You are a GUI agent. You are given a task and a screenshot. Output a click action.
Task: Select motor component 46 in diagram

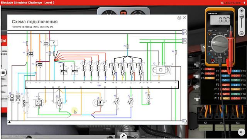[12, 98]
